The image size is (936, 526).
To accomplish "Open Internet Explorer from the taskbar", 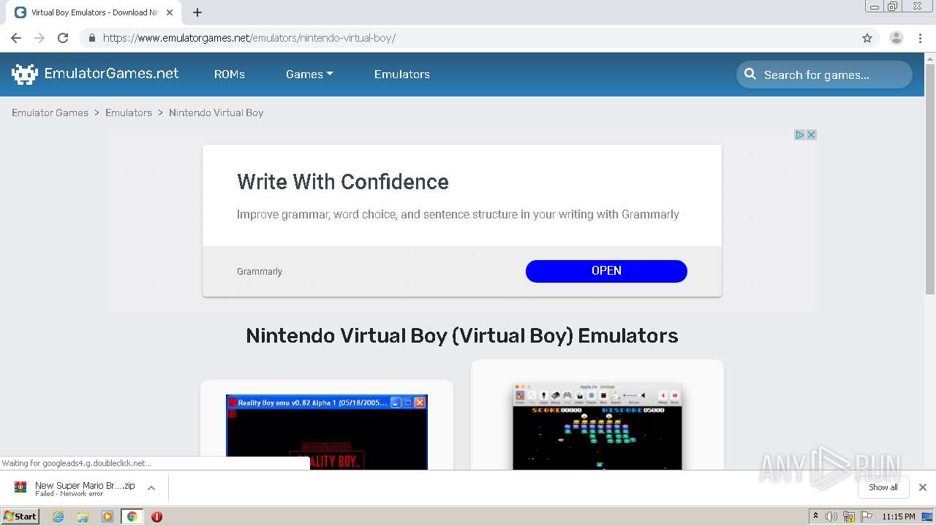I will [58, 517].
